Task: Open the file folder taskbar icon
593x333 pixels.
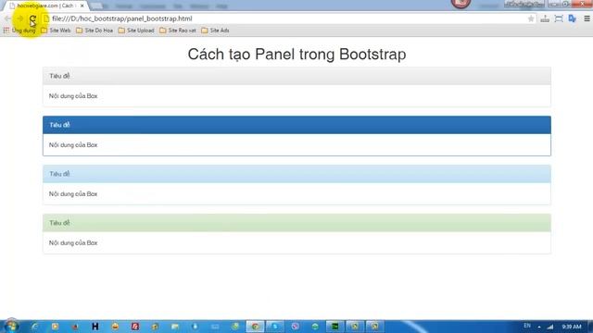Action: 175,327
